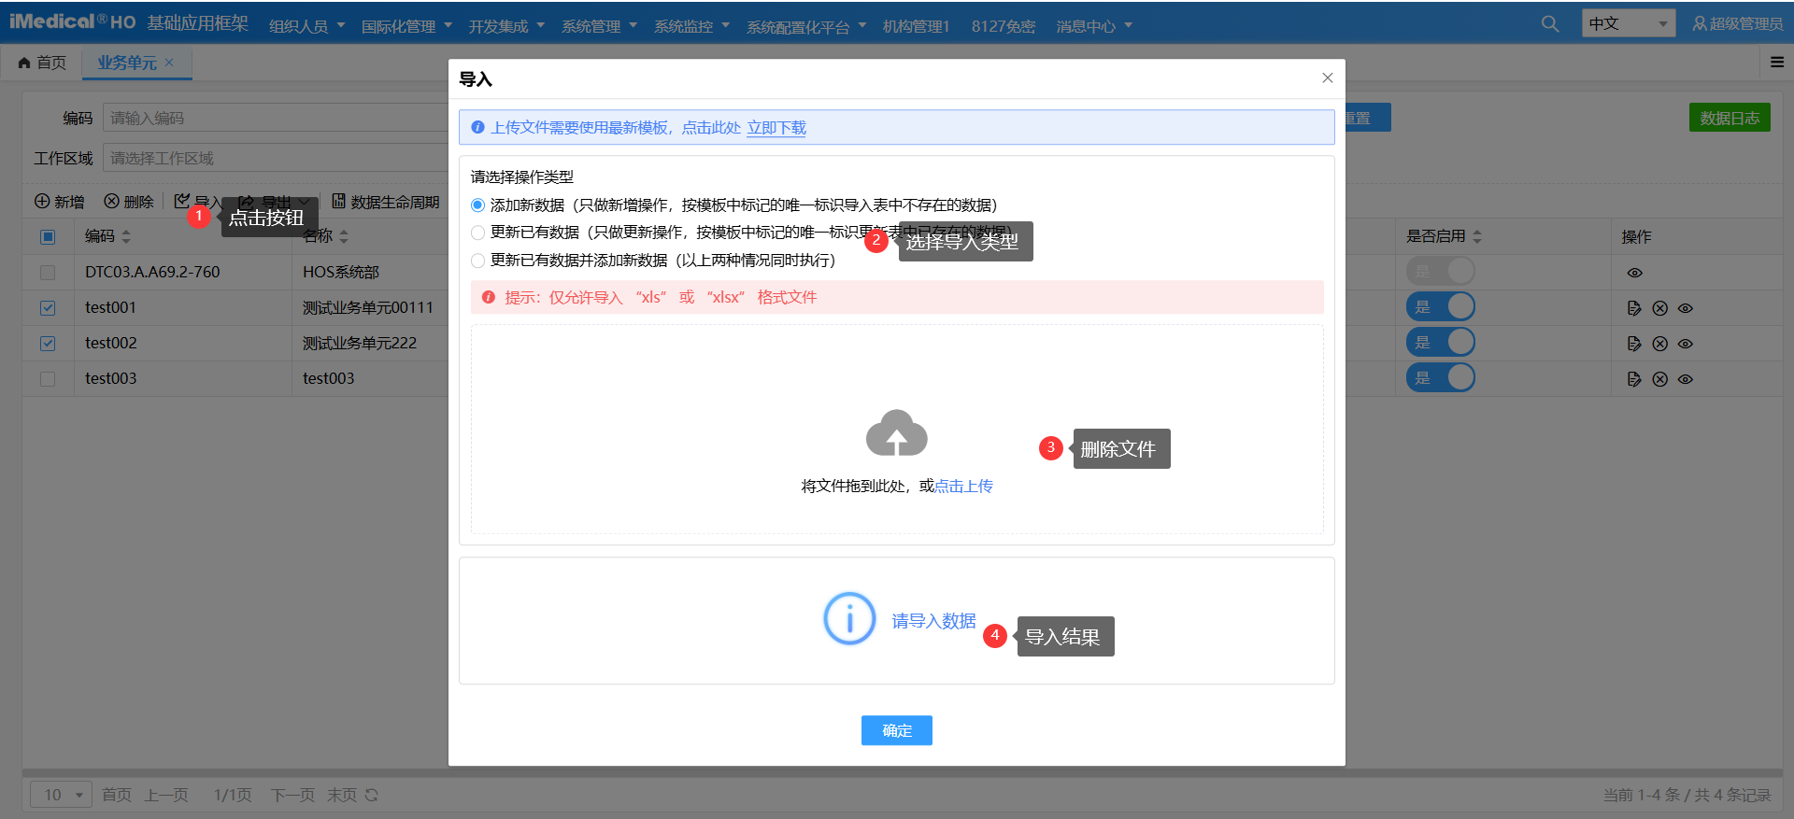Image resolution: width=1794 pixels, height=819 pixels.
Task: Toggle the 是否启用 switch for test001
Action: pos(1440,306)
